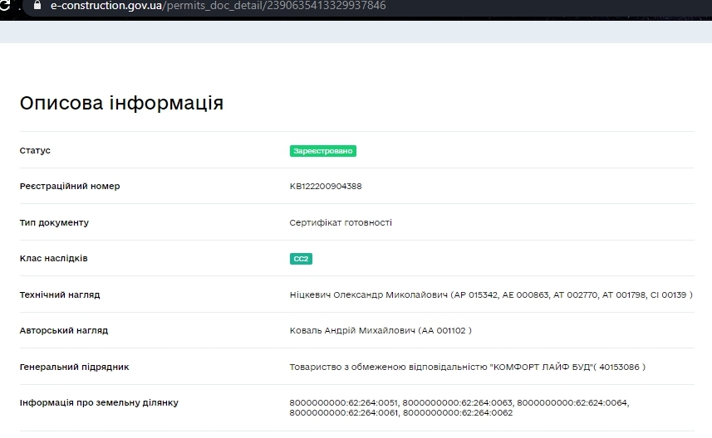712x438 pixels.
Task: Click cadastral number 8000000000:62:264:0062
Action: pyautogui.click(x=458, y=413)
